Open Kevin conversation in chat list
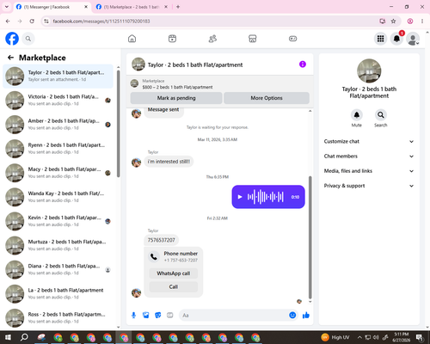 (58, 221)
